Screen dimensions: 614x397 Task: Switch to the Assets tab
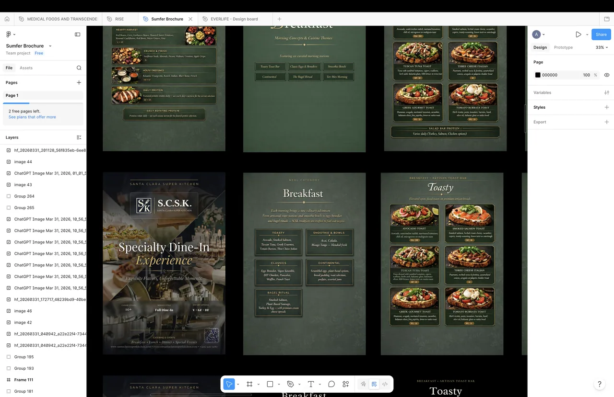pyautogui.click(x=26, y=68)
